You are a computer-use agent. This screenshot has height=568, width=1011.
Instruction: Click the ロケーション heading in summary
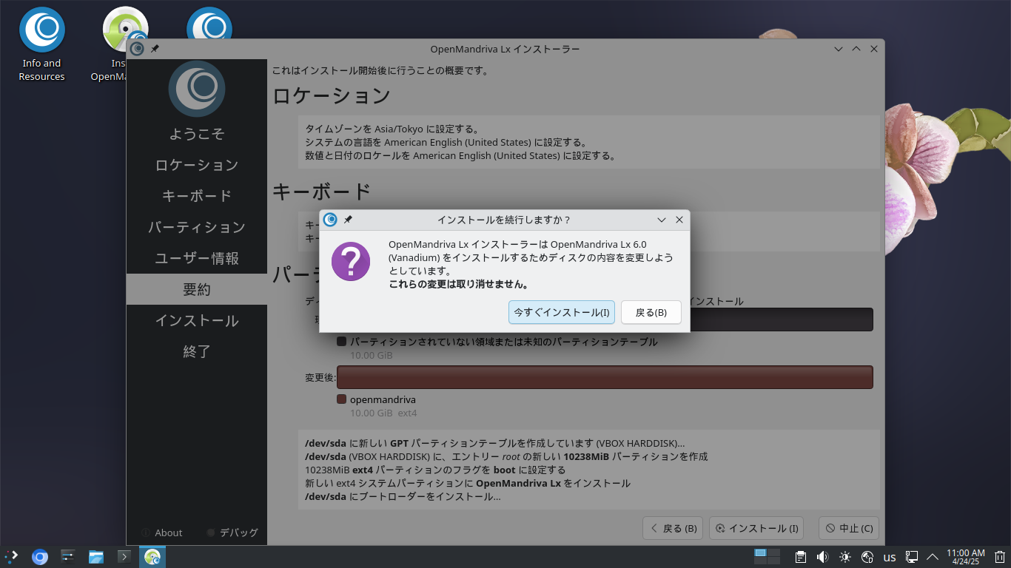pos(332,95)
